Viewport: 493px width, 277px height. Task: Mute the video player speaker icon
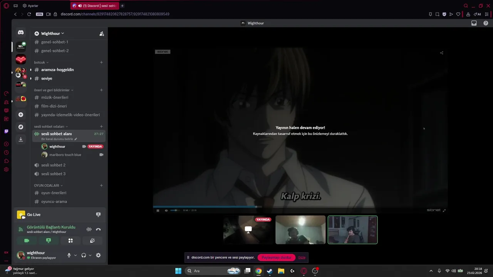(166, 210)
